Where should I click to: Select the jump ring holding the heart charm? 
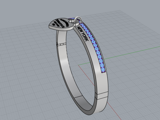coord(78,19)
